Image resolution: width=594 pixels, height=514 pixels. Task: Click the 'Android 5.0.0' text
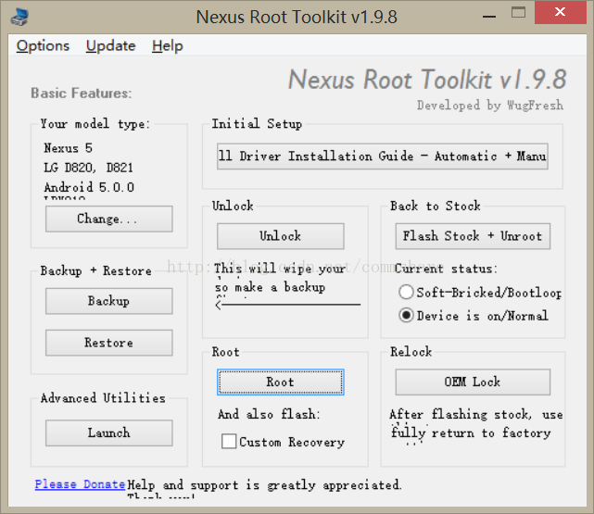pyautogui.click(x=89, y=187)
